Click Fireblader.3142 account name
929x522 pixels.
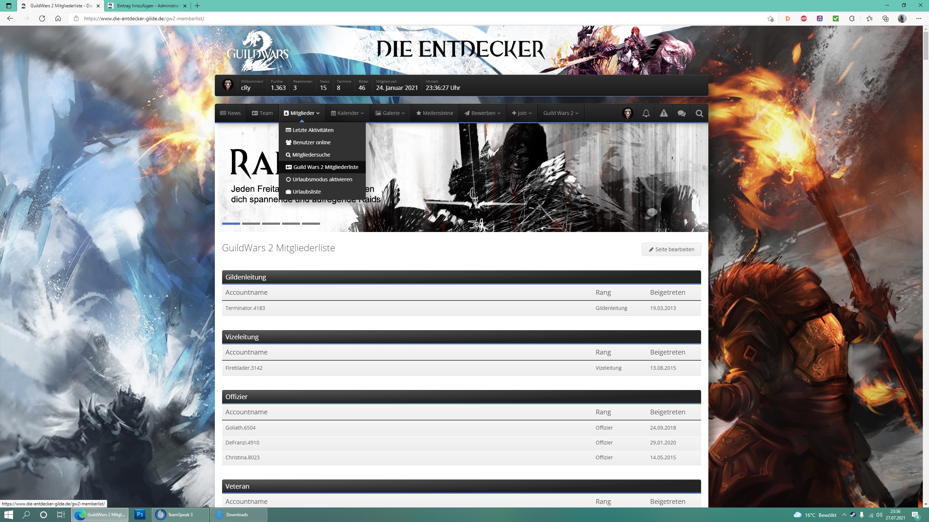(244, 368)
